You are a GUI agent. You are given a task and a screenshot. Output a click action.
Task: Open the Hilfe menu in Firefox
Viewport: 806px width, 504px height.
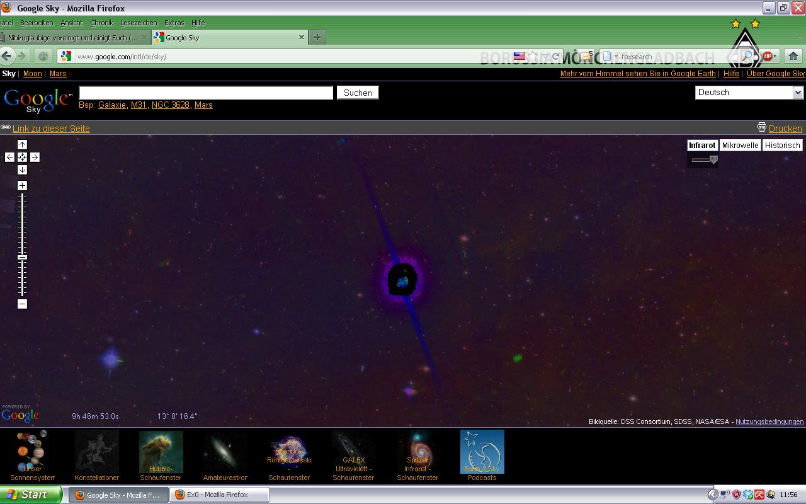pos(198,23)
